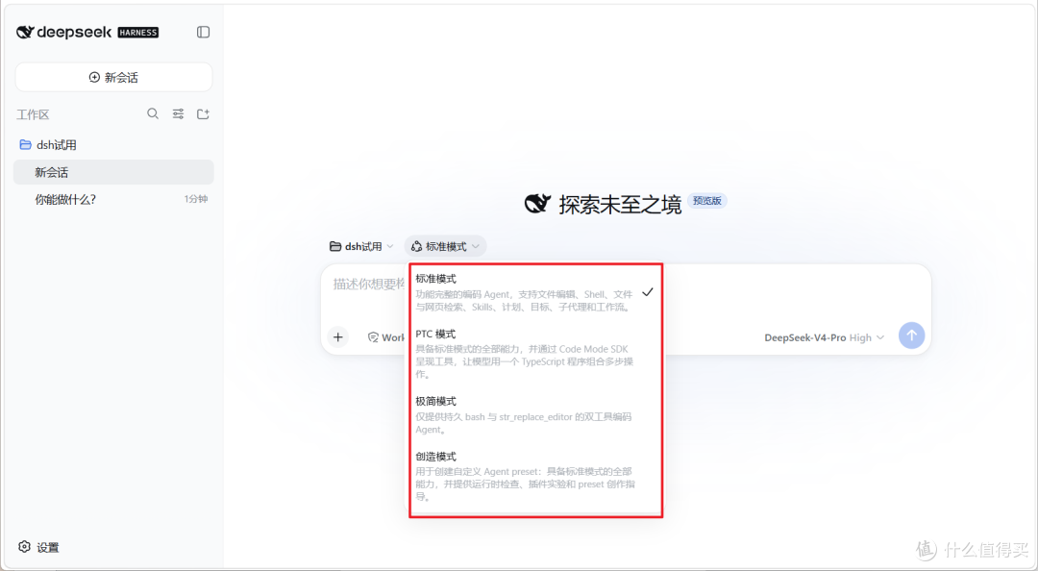Search the workspace with magnifier icon
This screenshot has height=571, width=1038.
tap(153, 114)
